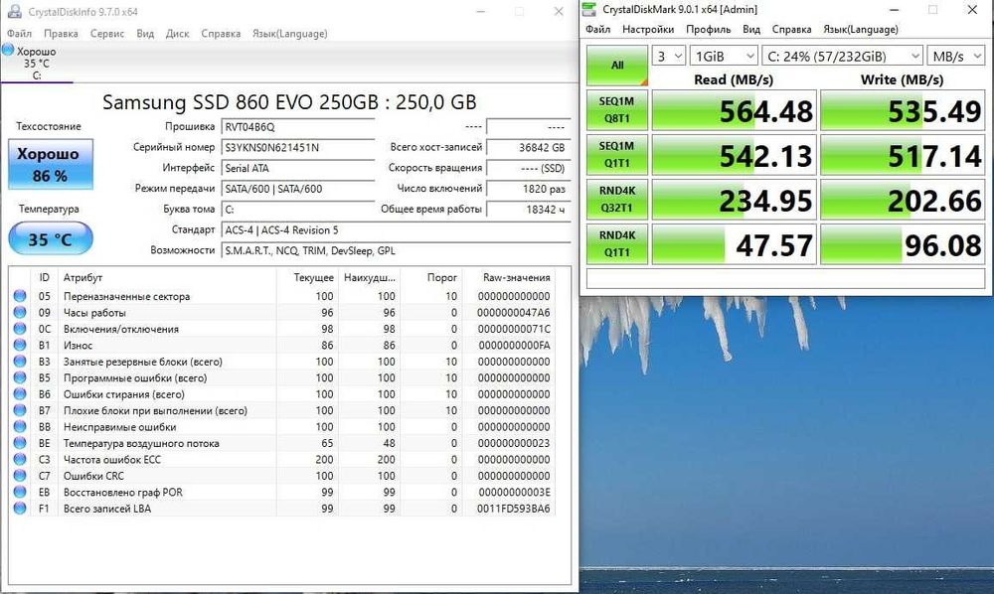The height and width of the screenshot is (594, 994).
Task: Click status orb for B5 Программные ошибки
Action: click(x=20, y=377)
